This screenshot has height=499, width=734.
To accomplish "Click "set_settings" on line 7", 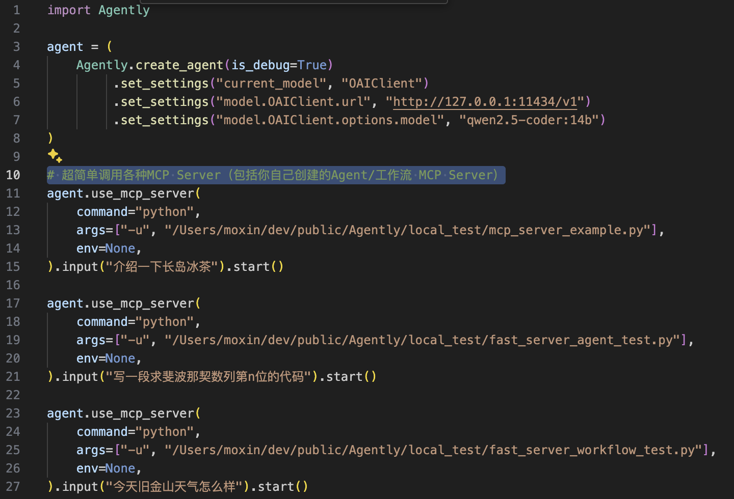I will click(x=165, y=120).
